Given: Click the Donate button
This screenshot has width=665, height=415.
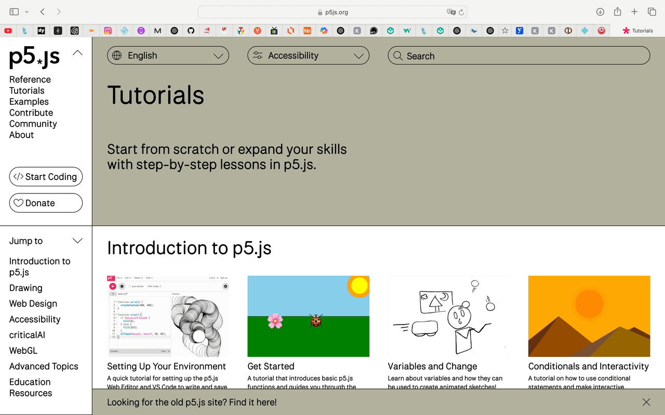Looking at the screenshot, I should pos(46,203).
